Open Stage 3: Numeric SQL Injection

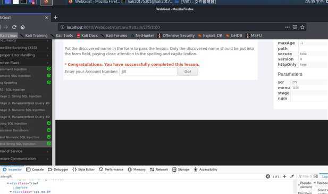tap(22, 110)
